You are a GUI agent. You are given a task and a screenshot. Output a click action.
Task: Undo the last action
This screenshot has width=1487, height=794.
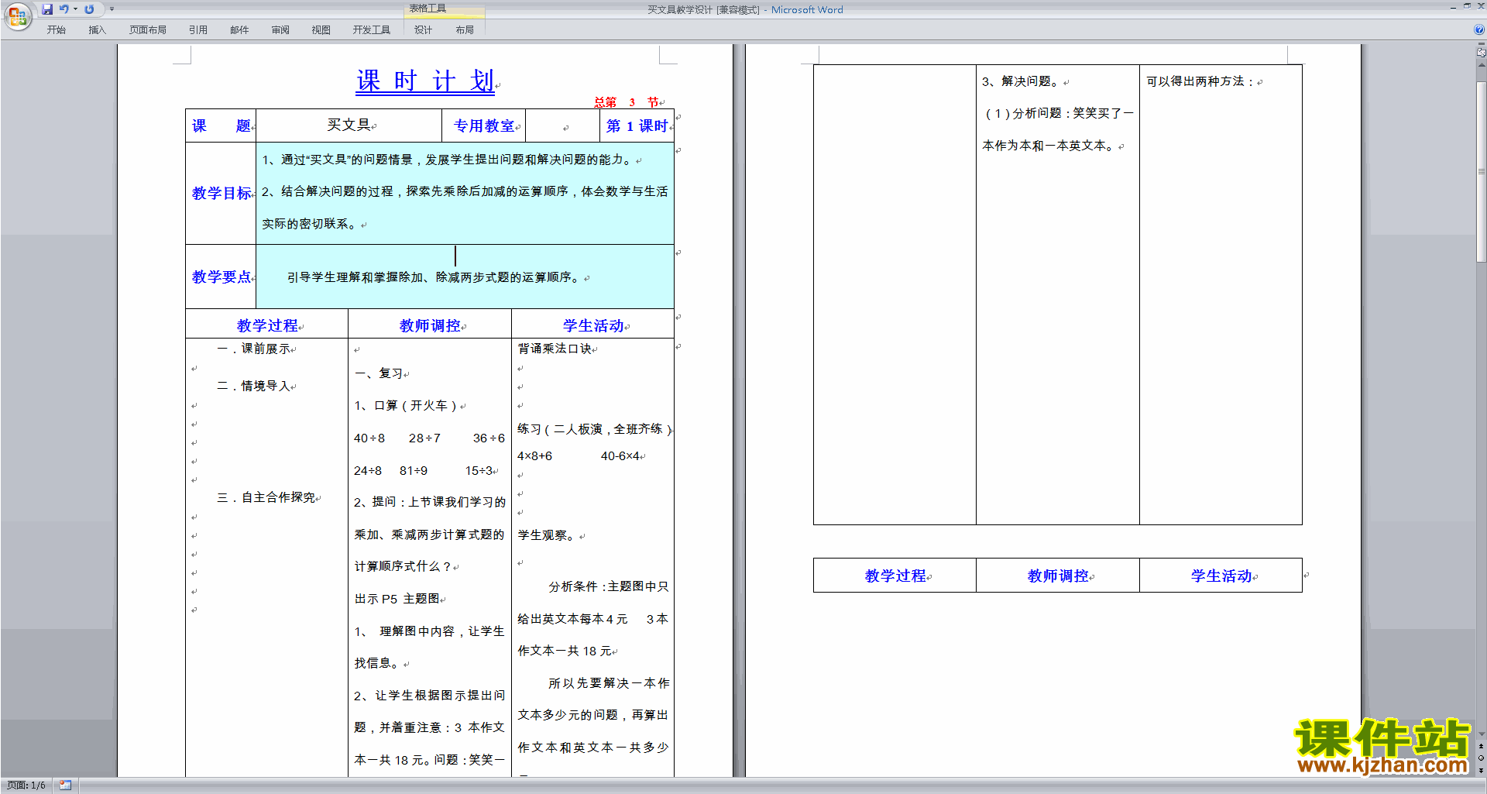[x=64, y=9]
